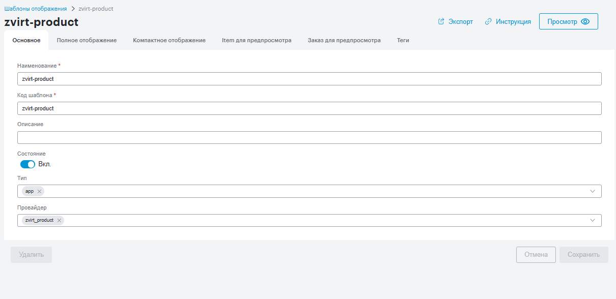Remove the zvirt_product tag from Провайдер
The width and height of the screenshot is (616, 299).
pos(59,220)
